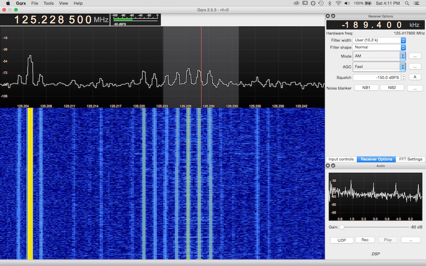The image size is (426, 266).
Task: Open the Help menu
Action: pyautogui.click(x=78, y=3)
